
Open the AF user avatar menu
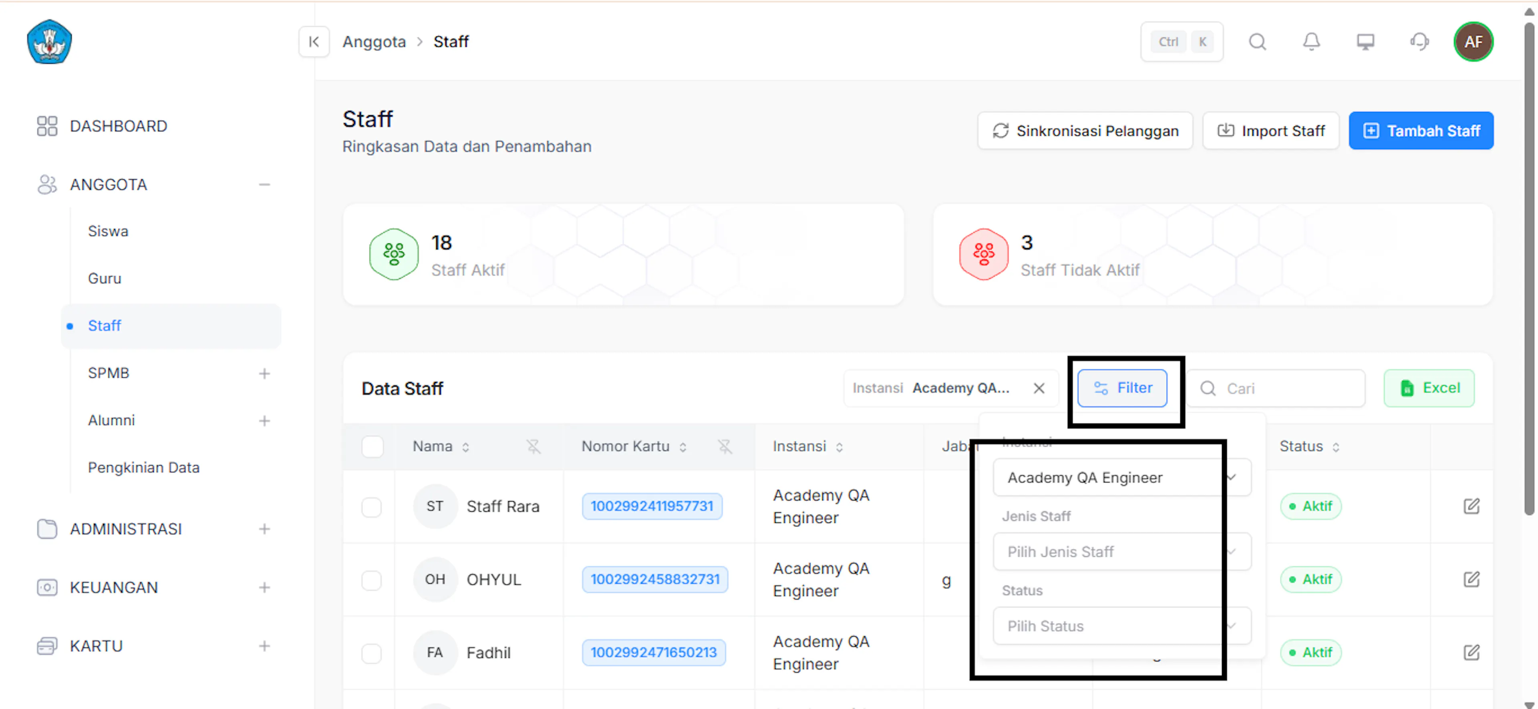[1473, 42]
